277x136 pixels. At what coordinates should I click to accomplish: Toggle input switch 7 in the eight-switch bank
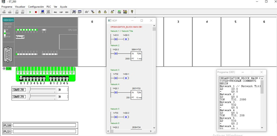[44, 79]
